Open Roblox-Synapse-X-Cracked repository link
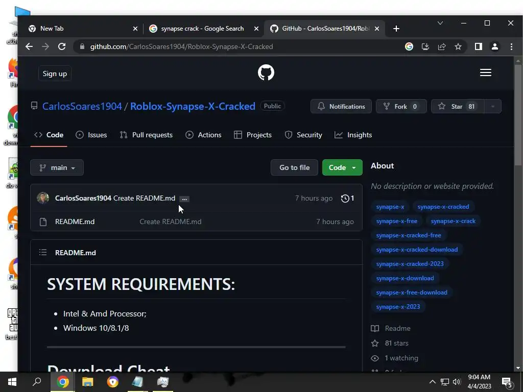The width and height of the screenshot is (523, 392). click(x=193, y=106)
